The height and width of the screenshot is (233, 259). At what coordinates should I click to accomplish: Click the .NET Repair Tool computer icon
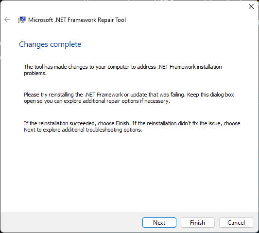[22, 19]
